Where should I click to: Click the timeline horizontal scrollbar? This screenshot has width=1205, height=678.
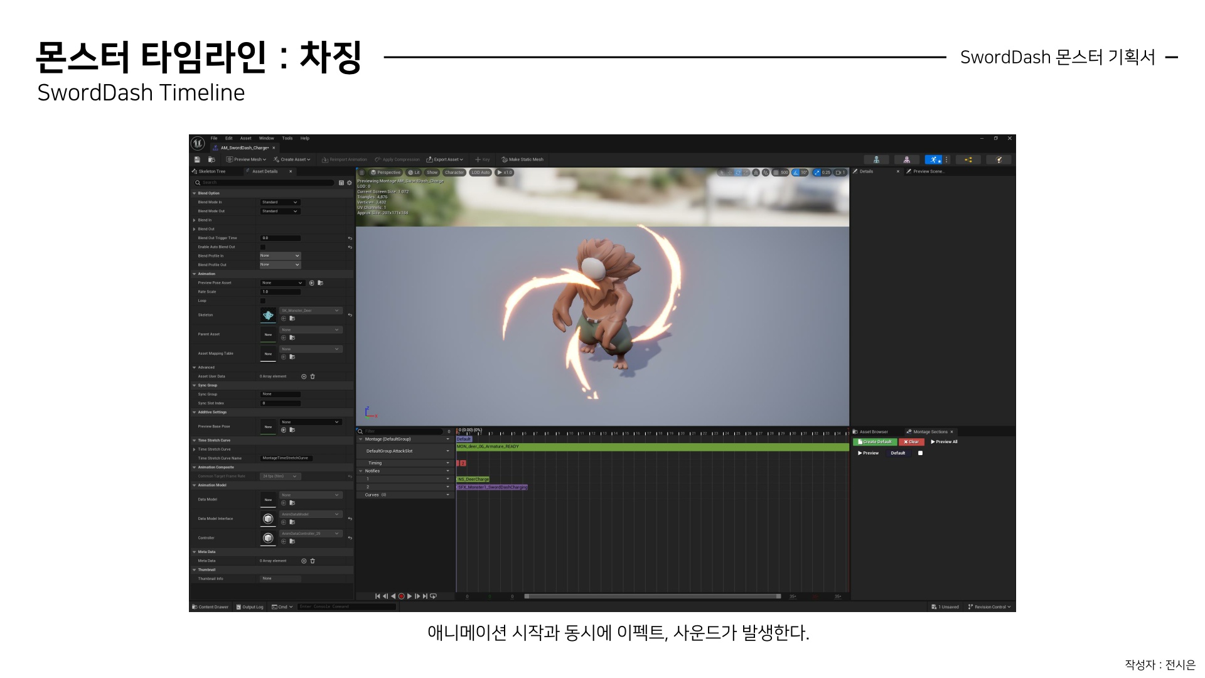click(653, 596)
